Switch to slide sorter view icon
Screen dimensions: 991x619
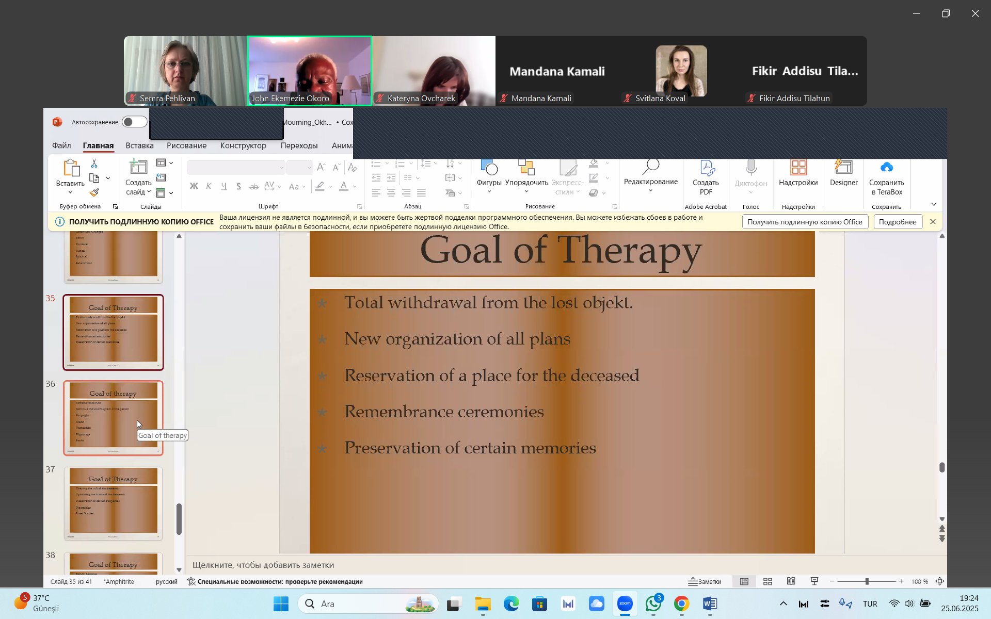tap(768, 581)
